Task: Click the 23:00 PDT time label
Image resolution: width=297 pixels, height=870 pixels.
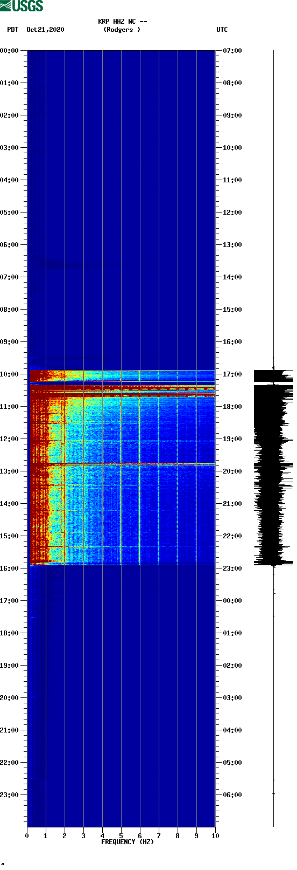Action: pyautogui.click(x=10, y=795)
